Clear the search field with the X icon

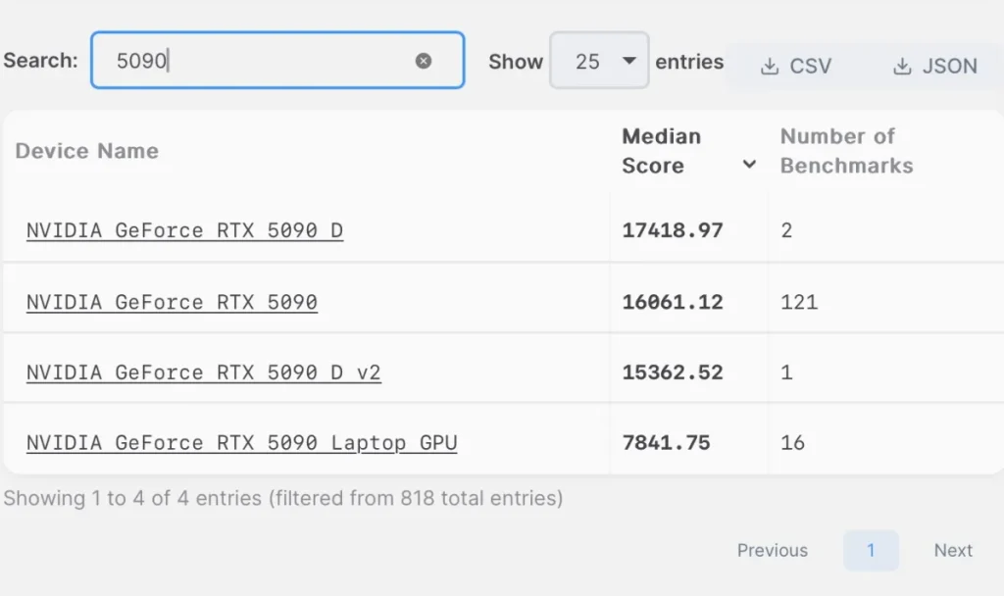(x=424, y=61)
